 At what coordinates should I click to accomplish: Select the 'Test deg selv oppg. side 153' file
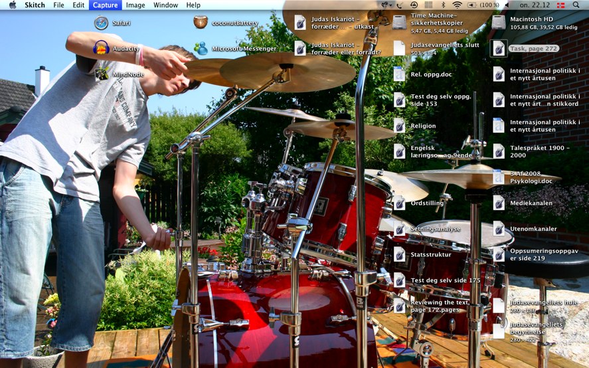[x=399, y=100]
